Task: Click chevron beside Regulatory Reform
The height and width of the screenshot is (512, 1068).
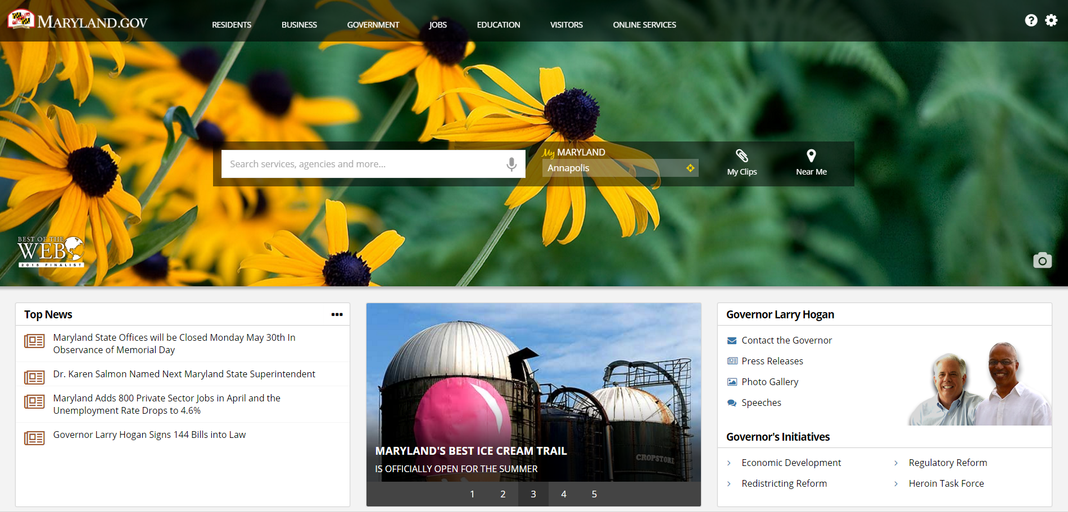Action: [896, 463]
